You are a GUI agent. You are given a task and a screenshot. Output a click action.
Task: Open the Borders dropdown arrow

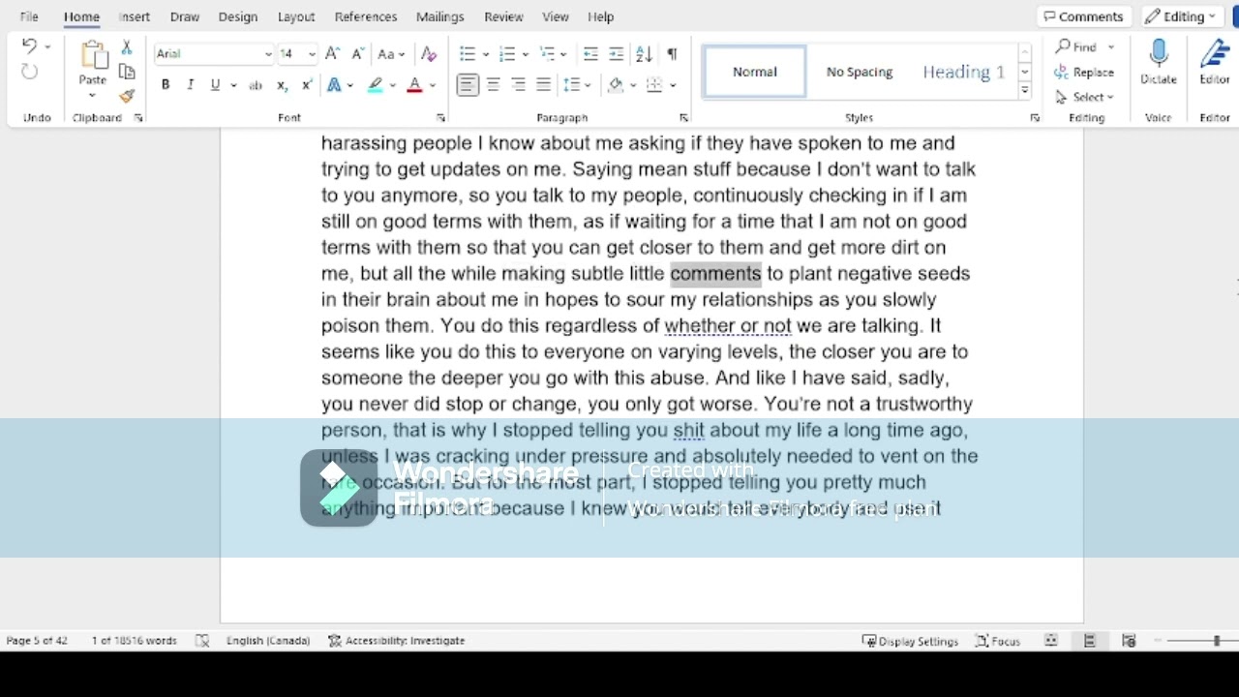(x=672, y=85)
